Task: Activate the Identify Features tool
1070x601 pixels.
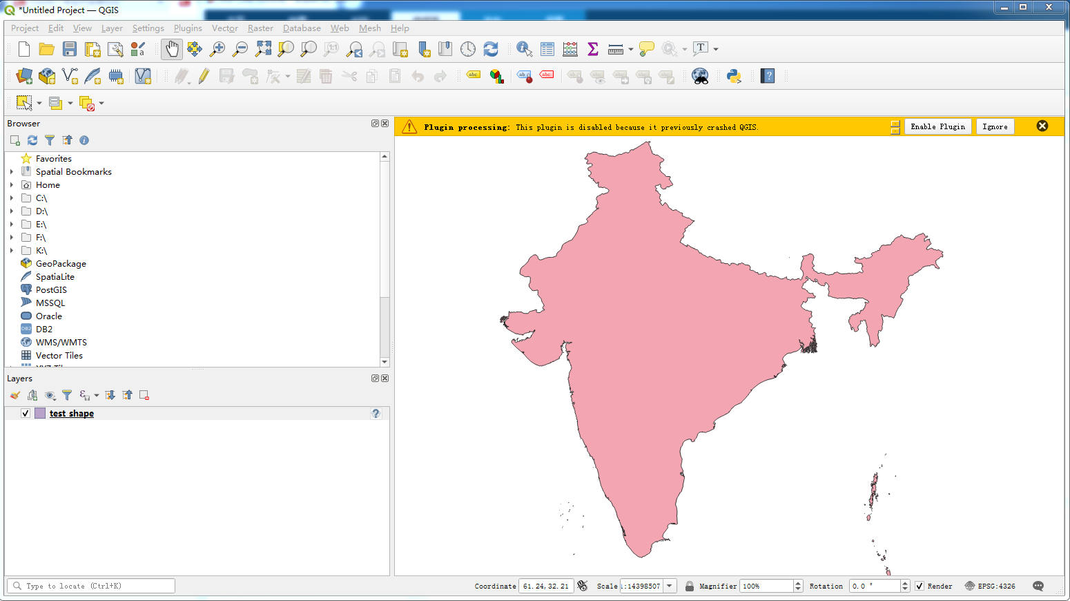Action: (x=524, y=49)
